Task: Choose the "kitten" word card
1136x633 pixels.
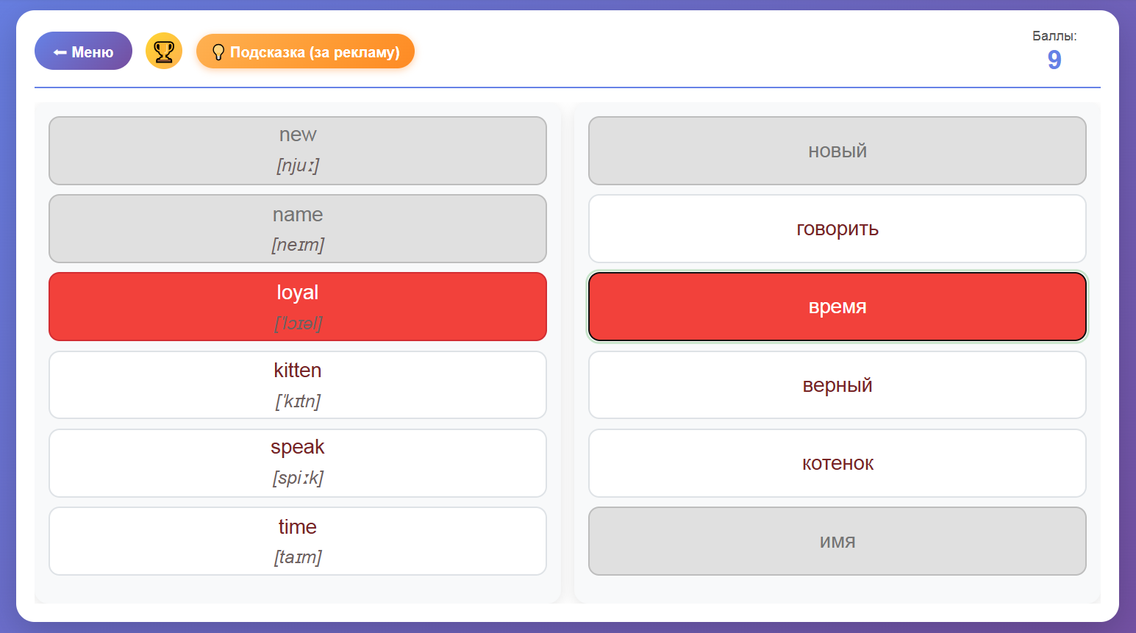Action: click(297, 385)
